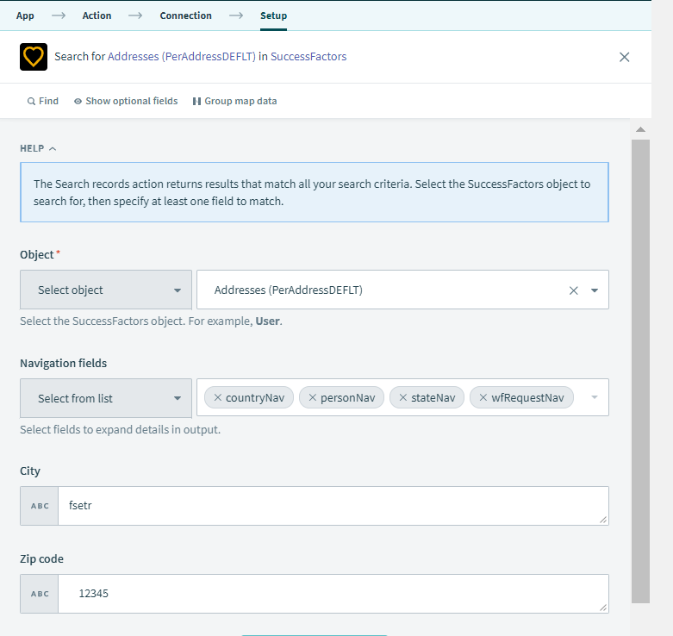Open the Select object mode dropdown
The width and height of the screenshot is (673, 636).
(106, 290)
